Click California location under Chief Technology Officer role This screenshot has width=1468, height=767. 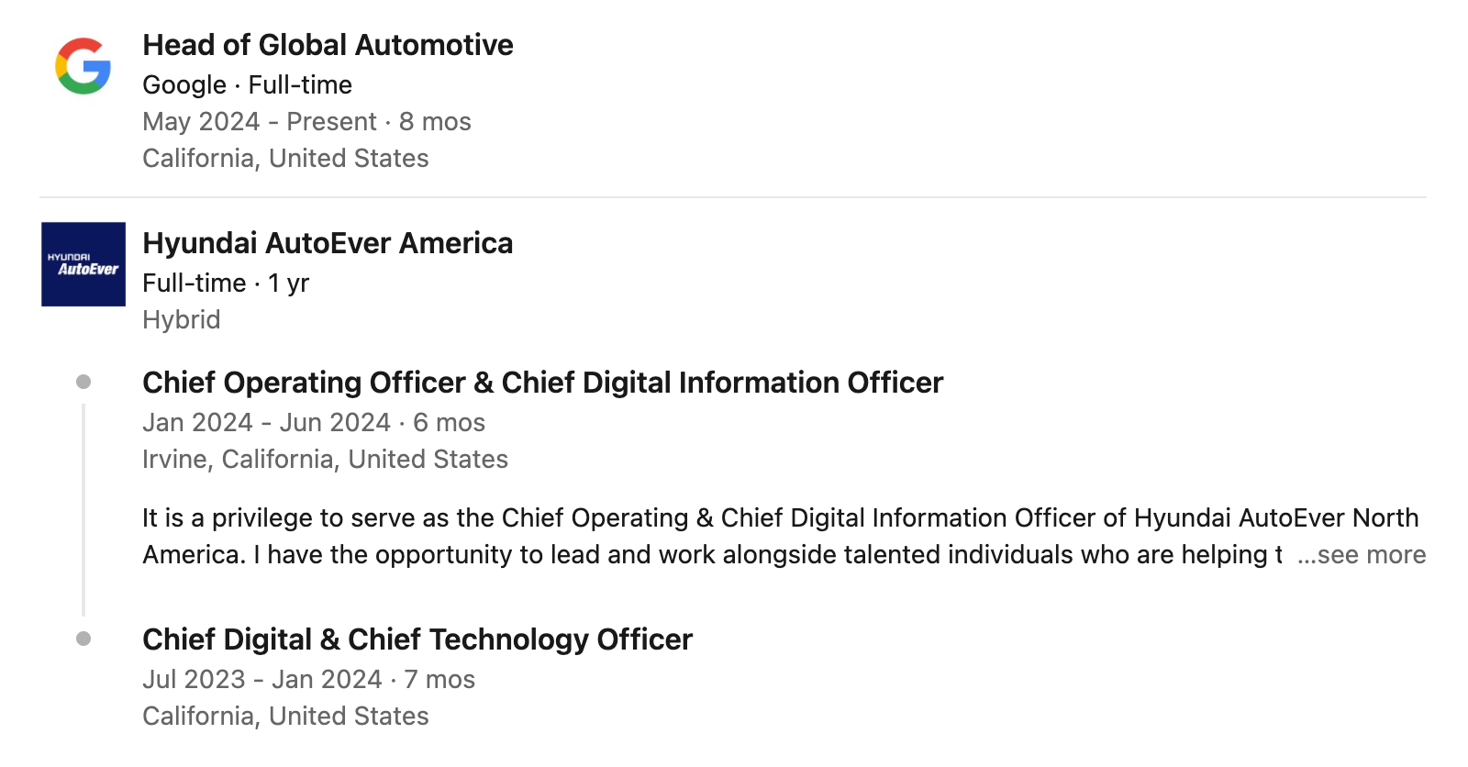click(x=285, y=717)
